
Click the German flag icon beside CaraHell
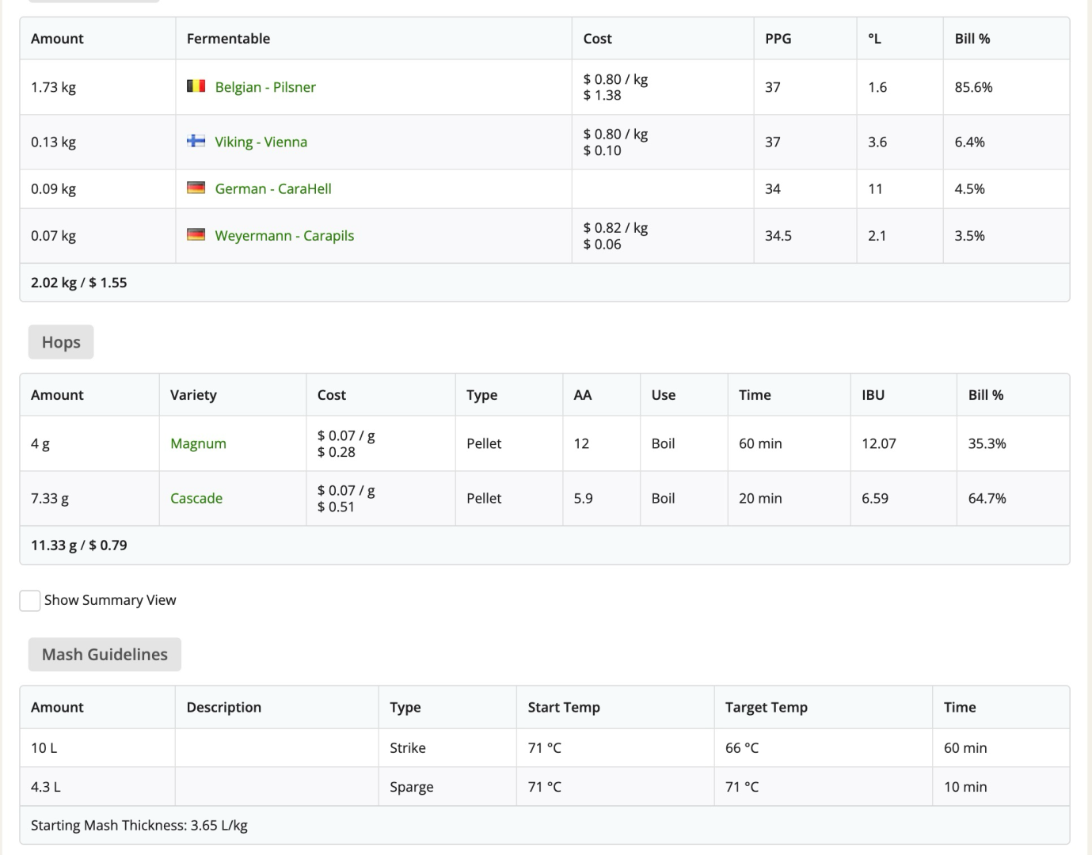(196, 188)
